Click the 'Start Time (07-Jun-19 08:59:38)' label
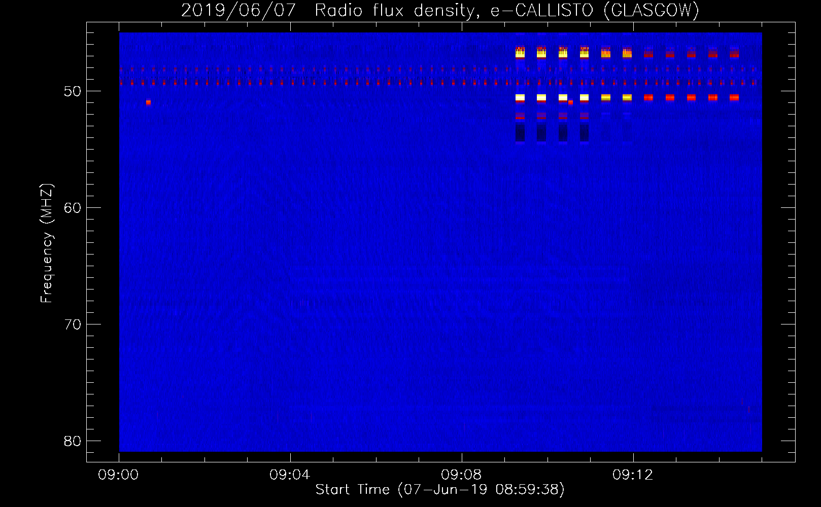This screenshot has width=821, height=507. pos(440,490)
